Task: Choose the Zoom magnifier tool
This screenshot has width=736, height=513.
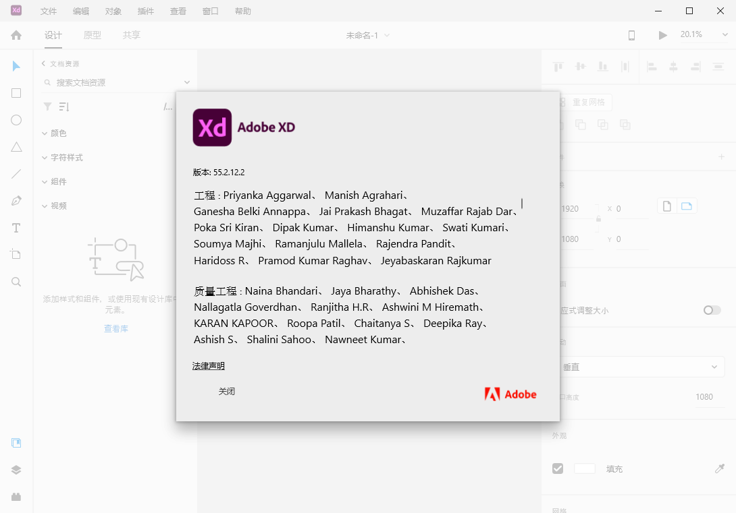Action: 16,282
